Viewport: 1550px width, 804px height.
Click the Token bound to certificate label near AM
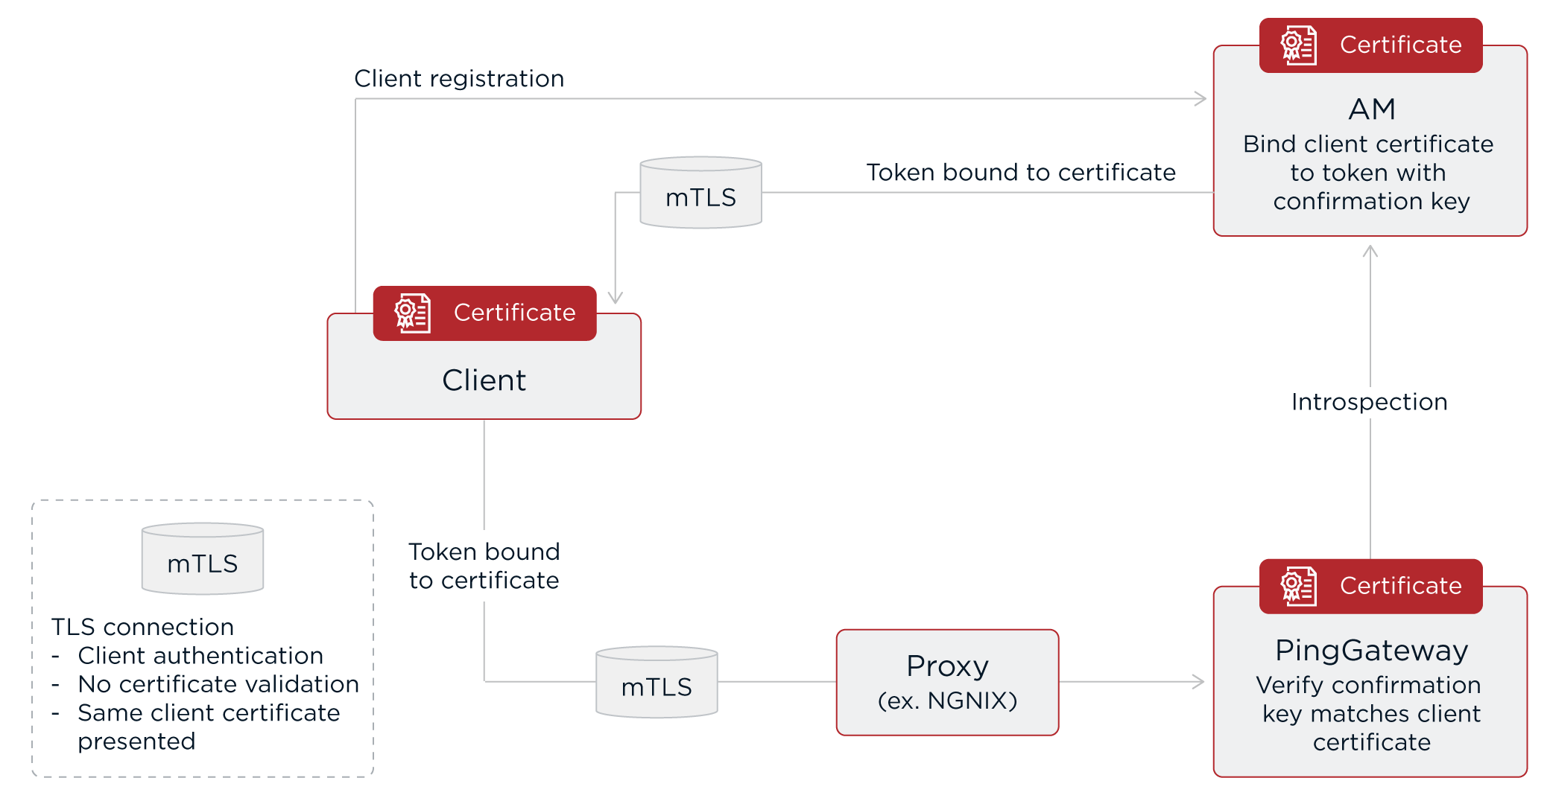[1021, 173]
